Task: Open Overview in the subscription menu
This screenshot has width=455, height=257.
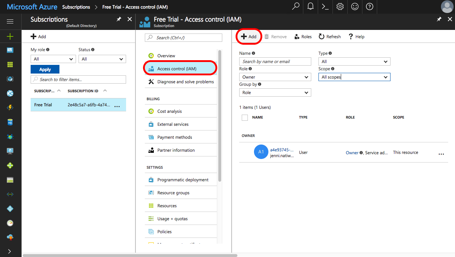Action: click(181, 56)
